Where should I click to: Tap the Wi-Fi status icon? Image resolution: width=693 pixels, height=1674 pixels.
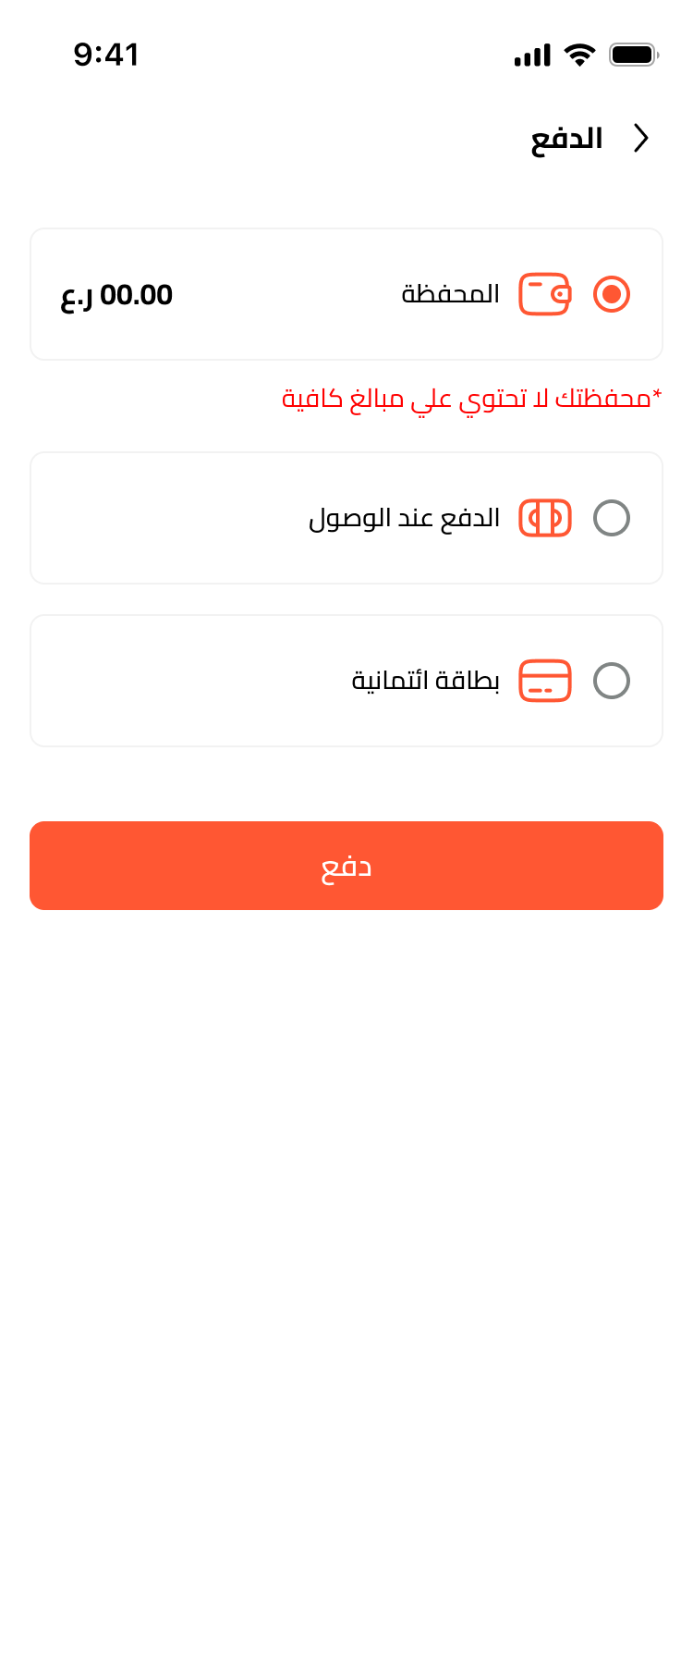click(579, 55)
